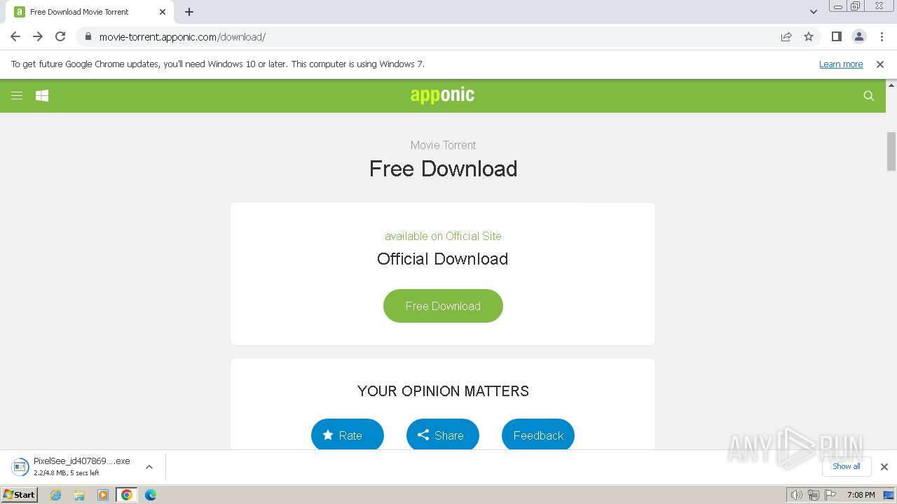Image resolution: width=897 pixels, height=504 pixels.
Task: Expand the tab search dropdown
Action: pos(814,12)
